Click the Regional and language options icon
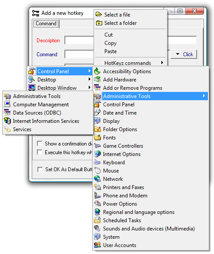Image resolution: width=214 pixels, height=254 pixels. point(97,212)
